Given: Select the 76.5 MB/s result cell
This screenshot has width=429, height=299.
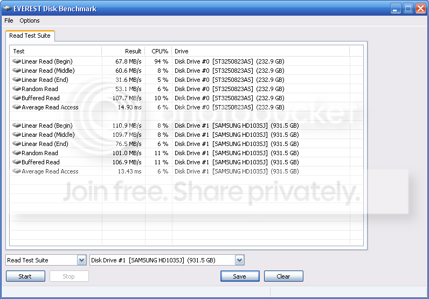Looking at the screenshot, I should 128,144.
